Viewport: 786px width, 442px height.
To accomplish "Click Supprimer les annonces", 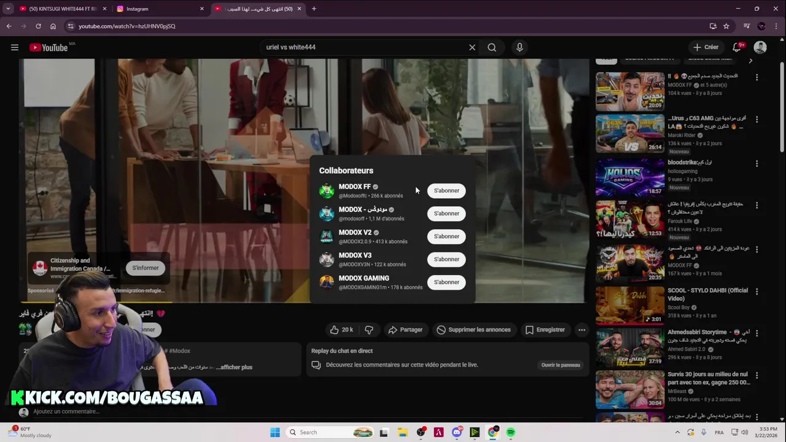I will (x=473, y=330).
